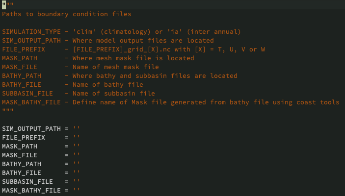Click the empty quotes of BATHY_PATH assignment
Viewport: 345px width, 196px height.
pos(77,164)
